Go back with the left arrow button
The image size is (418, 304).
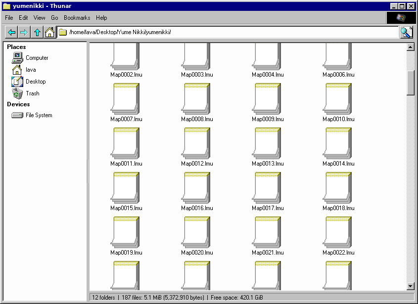(11, 32)
